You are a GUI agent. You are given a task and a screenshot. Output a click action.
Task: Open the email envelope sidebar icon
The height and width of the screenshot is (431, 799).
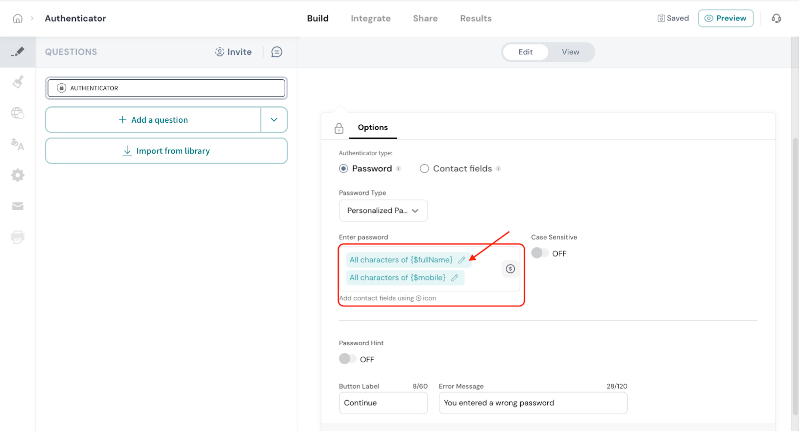[17, 206]
